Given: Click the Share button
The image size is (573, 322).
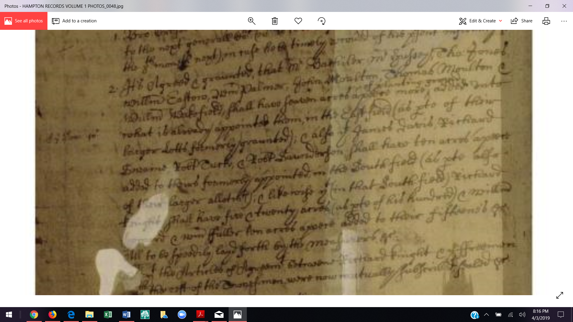Looking at the screenshot, I should tap(522, 21).
